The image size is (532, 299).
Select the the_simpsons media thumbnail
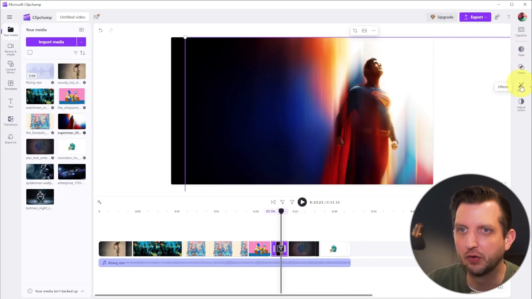[x=72, y=96]
